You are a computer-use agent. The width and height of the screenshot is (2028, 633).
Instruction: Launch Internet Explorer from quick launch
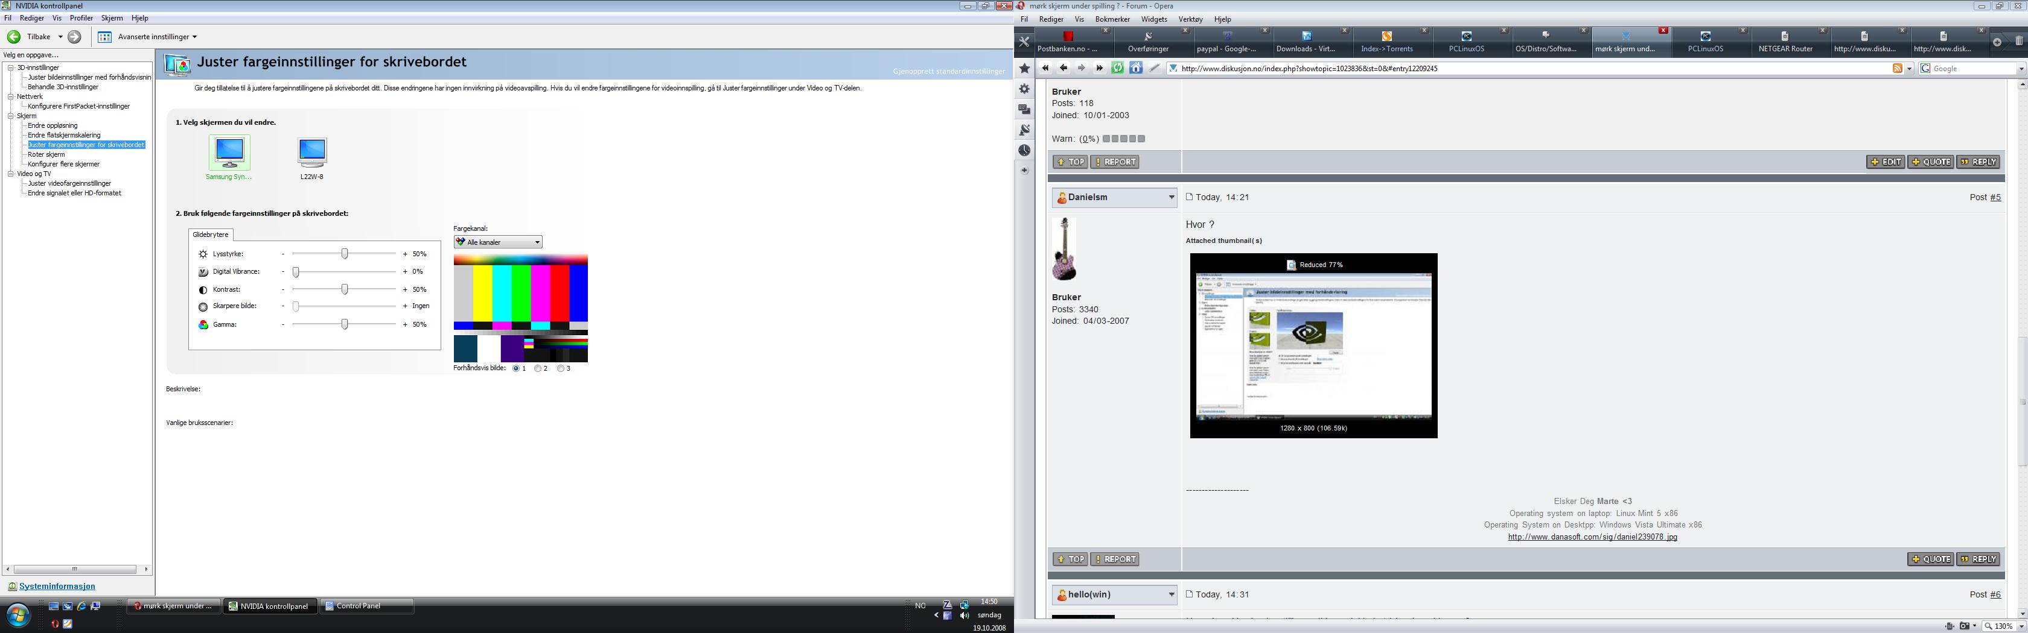pyautogui.click(x=81, y=606)
